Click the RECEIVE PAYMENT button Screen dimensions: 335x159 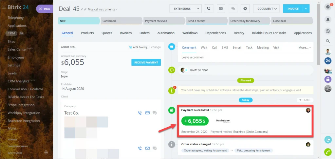146,62
